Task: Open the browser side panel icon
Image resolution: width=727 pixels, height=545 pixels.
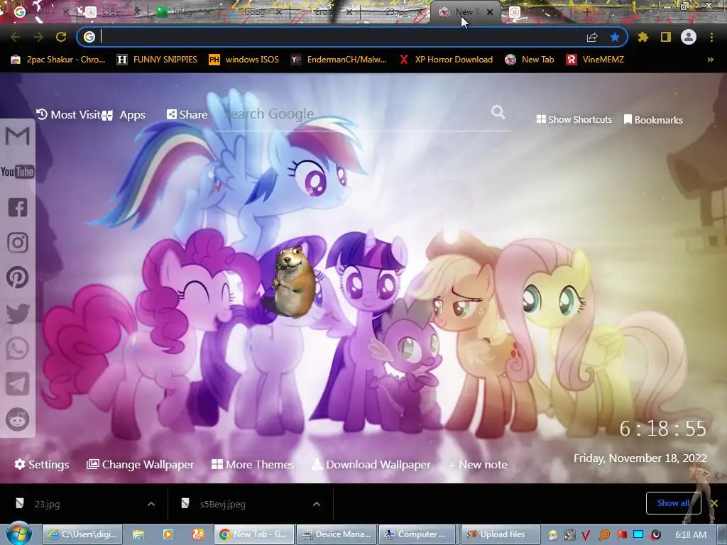Action: click(x=666, y=37)
